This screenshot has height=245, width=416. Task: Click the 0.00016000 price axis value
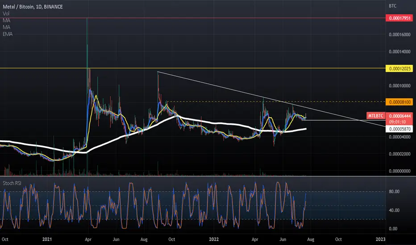399,35
